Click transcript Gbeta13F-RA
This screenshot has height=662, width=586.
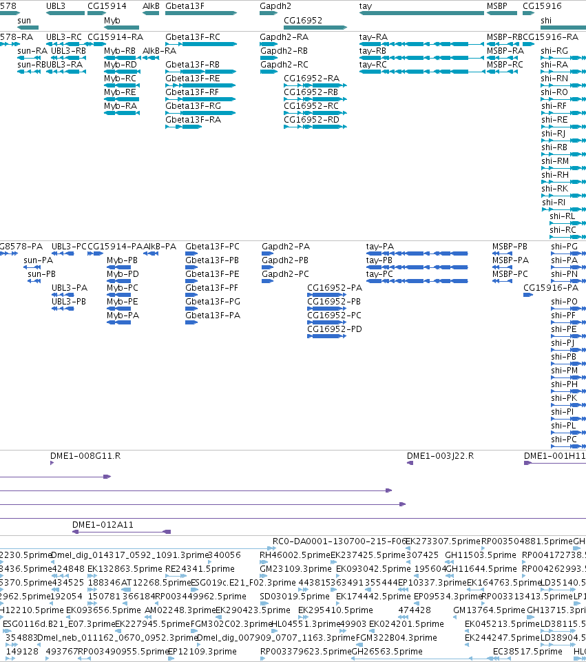point(184,127)
